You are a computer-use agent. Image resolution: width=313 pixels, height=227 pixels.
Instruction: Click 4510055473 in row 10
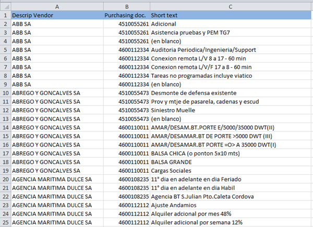[x=127, y=93]
